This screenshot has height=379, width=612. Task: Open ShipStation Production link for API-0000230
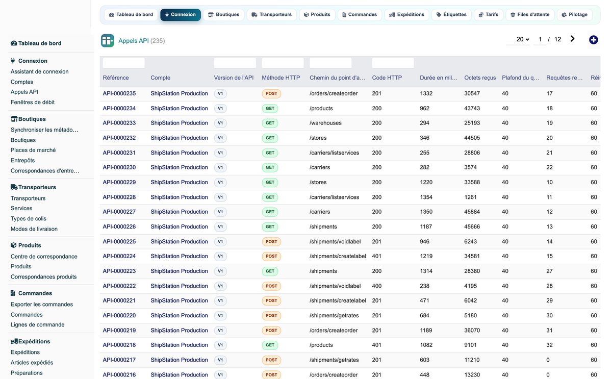[x=180, y=167]
